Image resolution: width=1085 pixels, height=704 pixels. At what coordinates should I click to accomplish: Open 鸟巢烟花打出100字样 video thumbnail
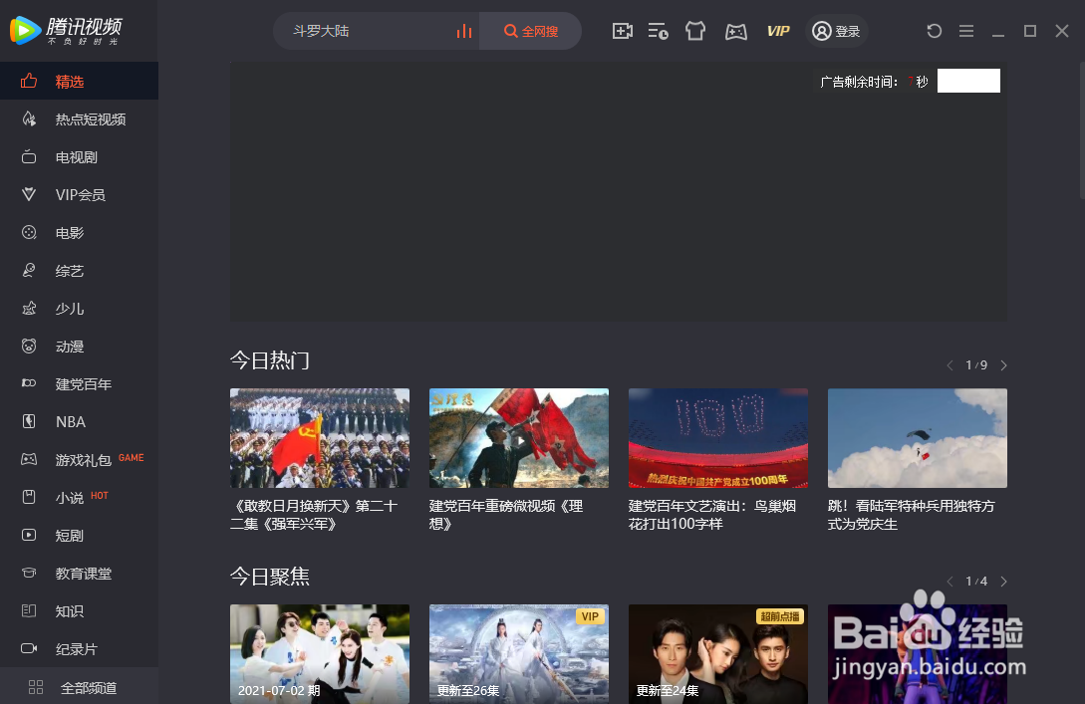tap(718, 438)
